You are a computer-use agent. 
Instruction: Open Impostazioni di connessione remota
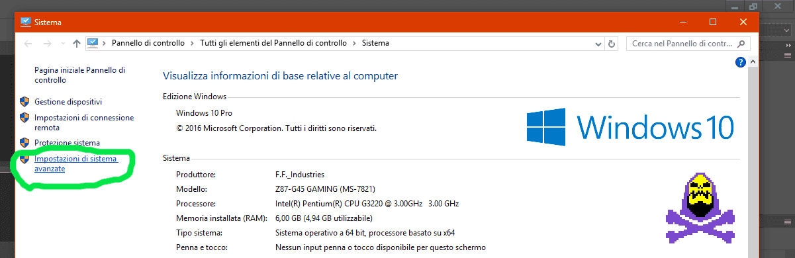coord(84,122)
